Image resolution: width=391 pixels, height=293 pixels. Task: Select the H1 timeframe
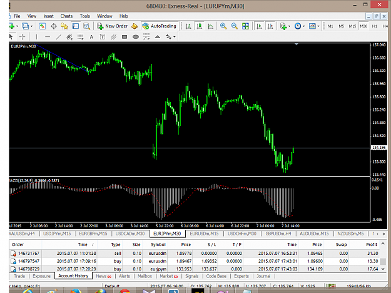click(375, 26)
